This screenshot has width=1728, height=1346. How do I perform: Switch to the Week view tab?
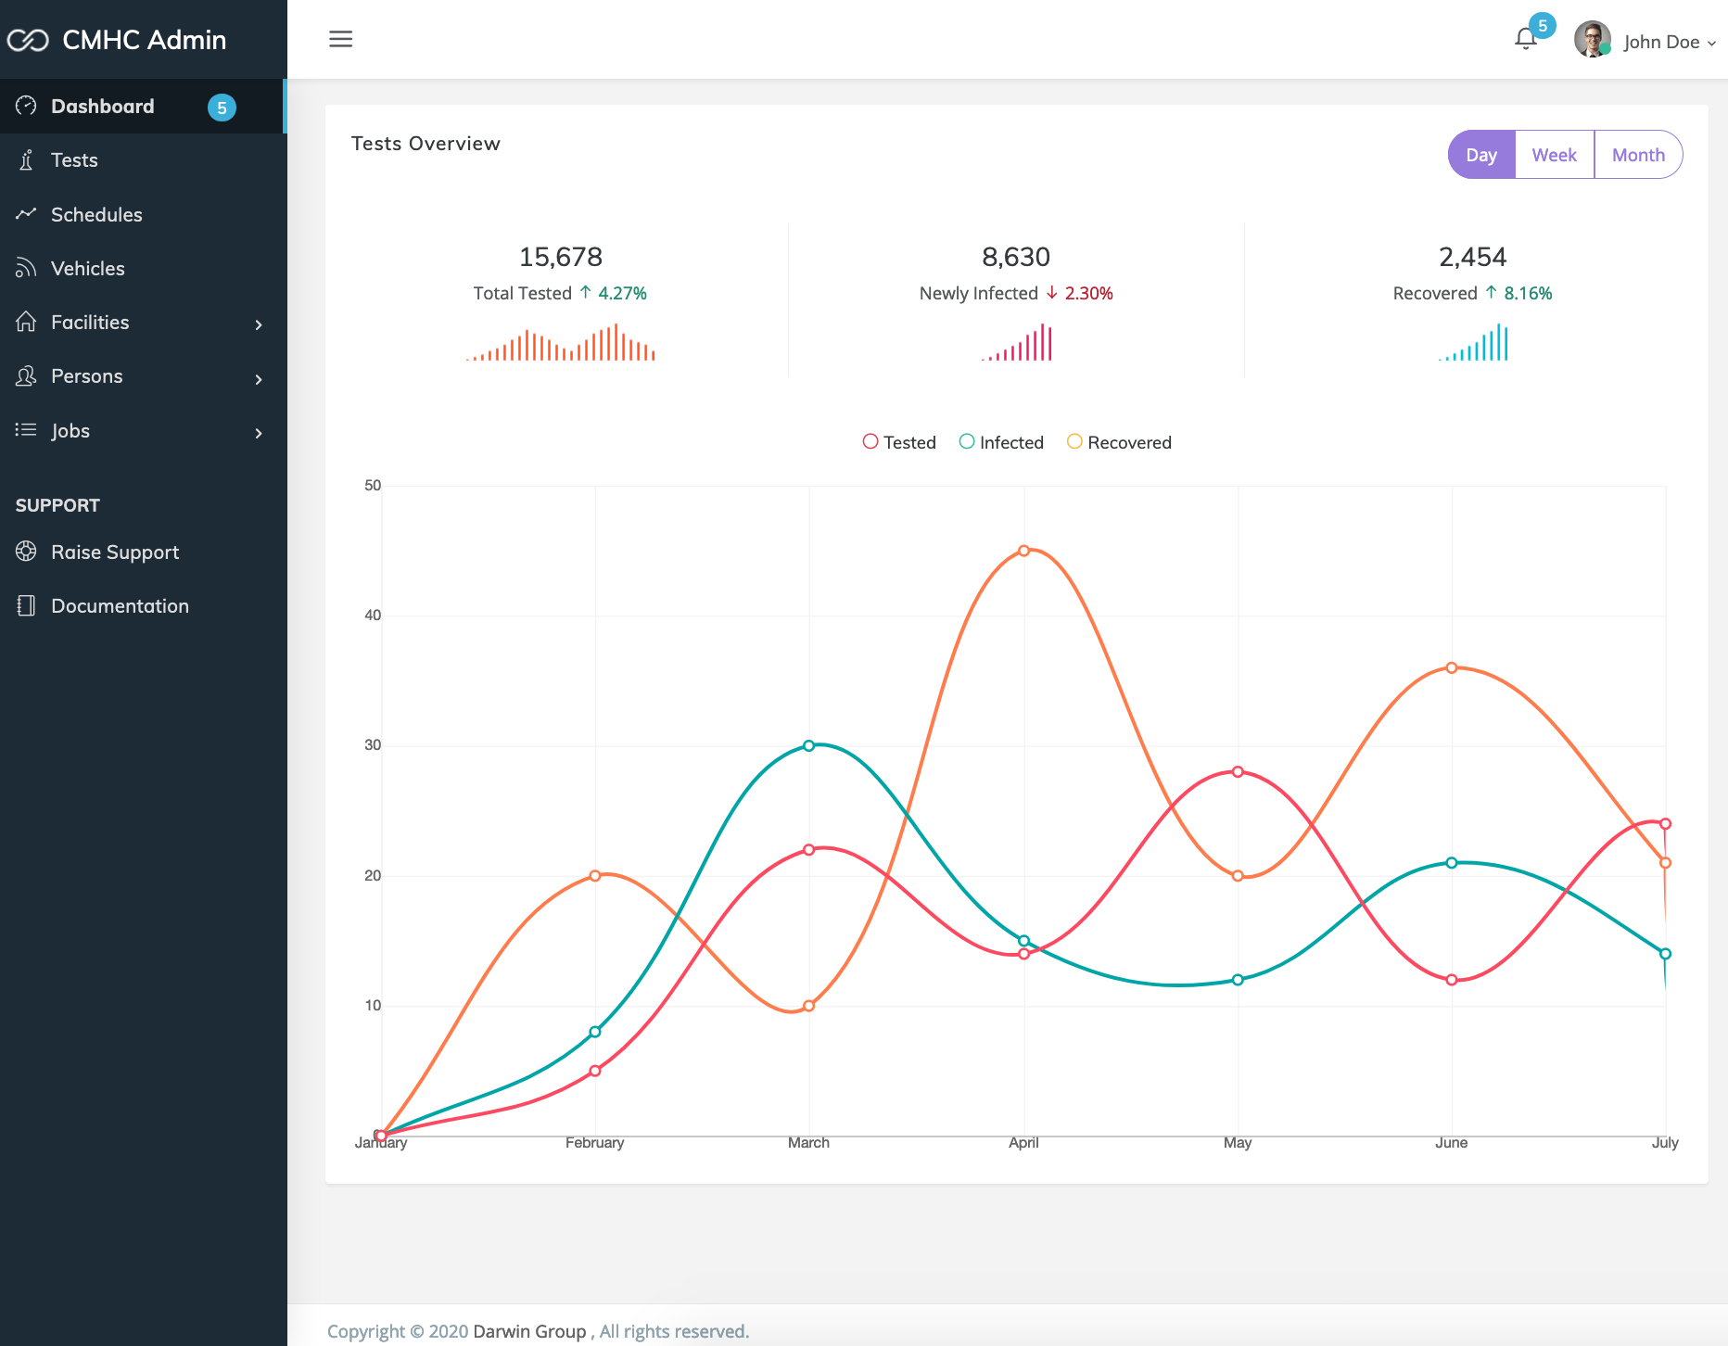pos(1555,155)
